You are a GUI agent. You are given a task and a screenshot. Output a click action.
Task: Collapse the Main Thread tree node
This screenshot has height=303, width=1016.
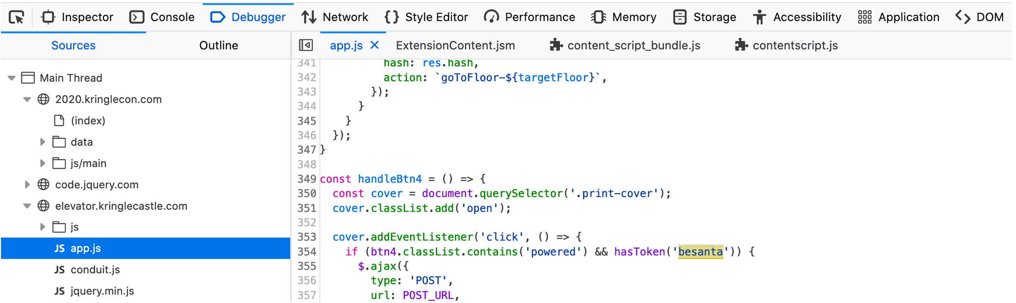click(12, 78)
